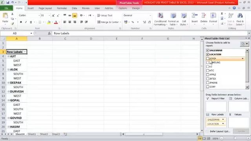
Task: Click the Decrease Font Size icon
Action: tap(58, 16)
